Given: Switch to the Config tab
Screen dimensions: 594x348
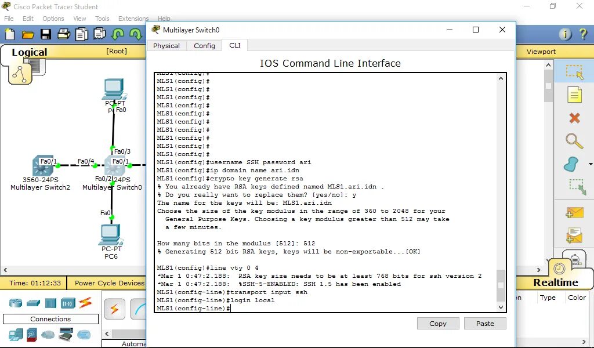Looking at the screenshot, I should click(204, 45).
